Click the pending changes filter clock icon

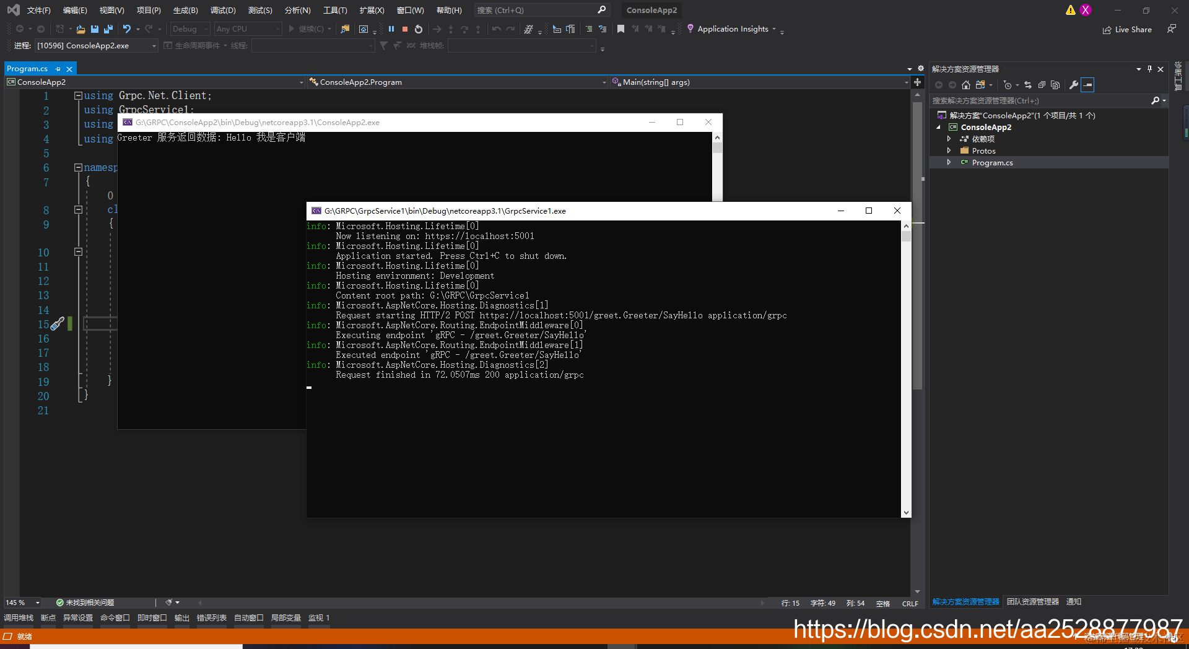point(1008,85)
